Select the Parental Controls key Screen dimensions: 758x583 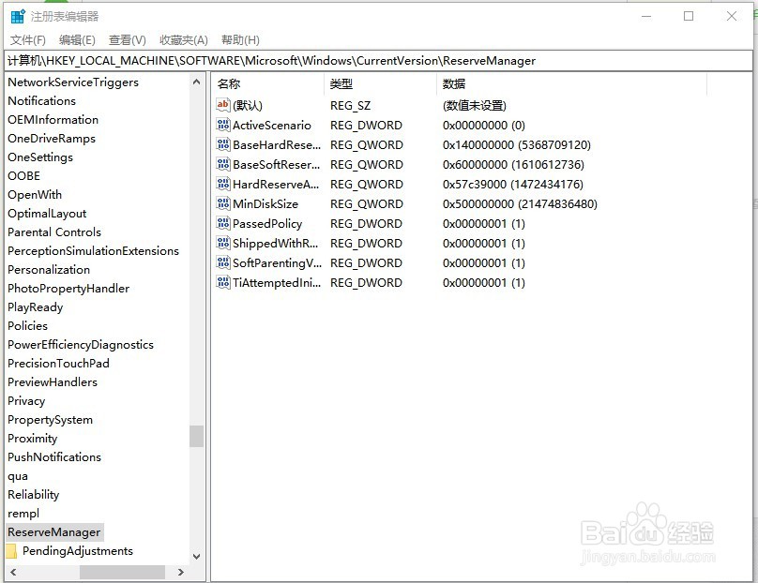(54, 232)
